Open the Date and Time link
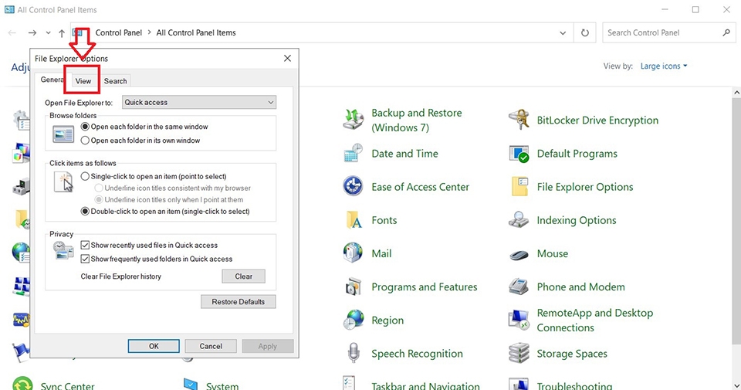Screen dimensions: 741x390 pos(404,154)
